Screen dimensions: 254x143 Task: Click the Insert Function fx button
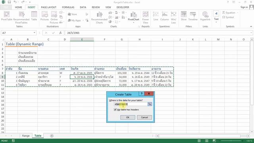tap(60, 33)
